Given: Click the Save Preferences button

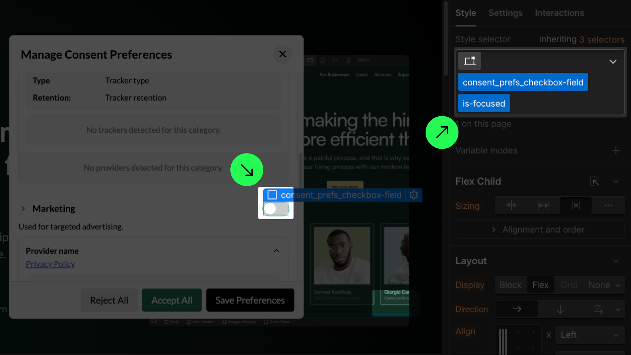Looking at the screenshot, I should (x=250, y=300).
